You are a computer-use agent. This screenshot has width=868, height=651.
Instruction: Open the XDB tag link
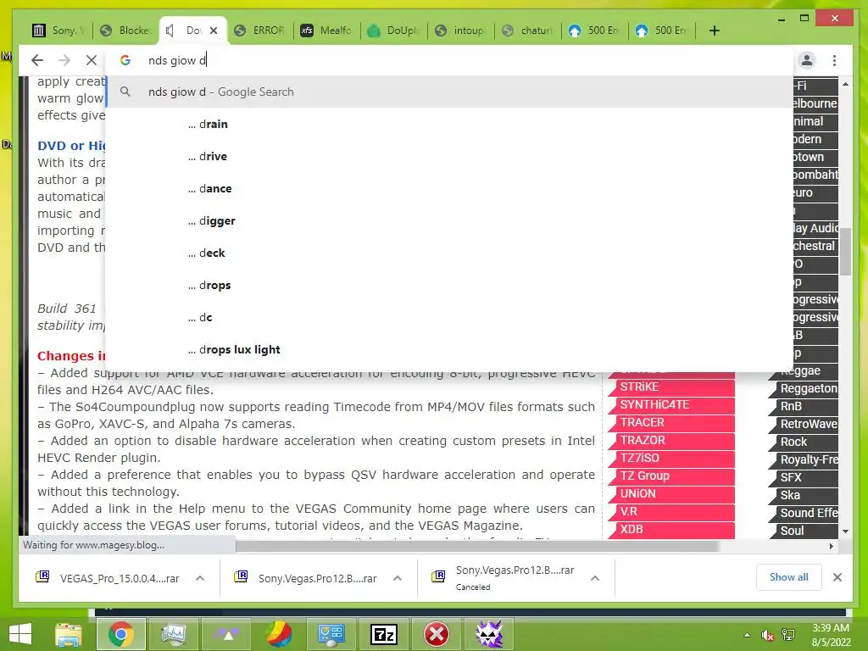click(671, 529)
